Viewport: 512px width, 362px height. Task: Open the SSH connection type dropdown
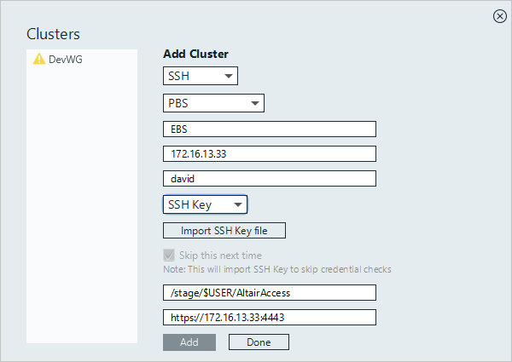click(200, 77)
